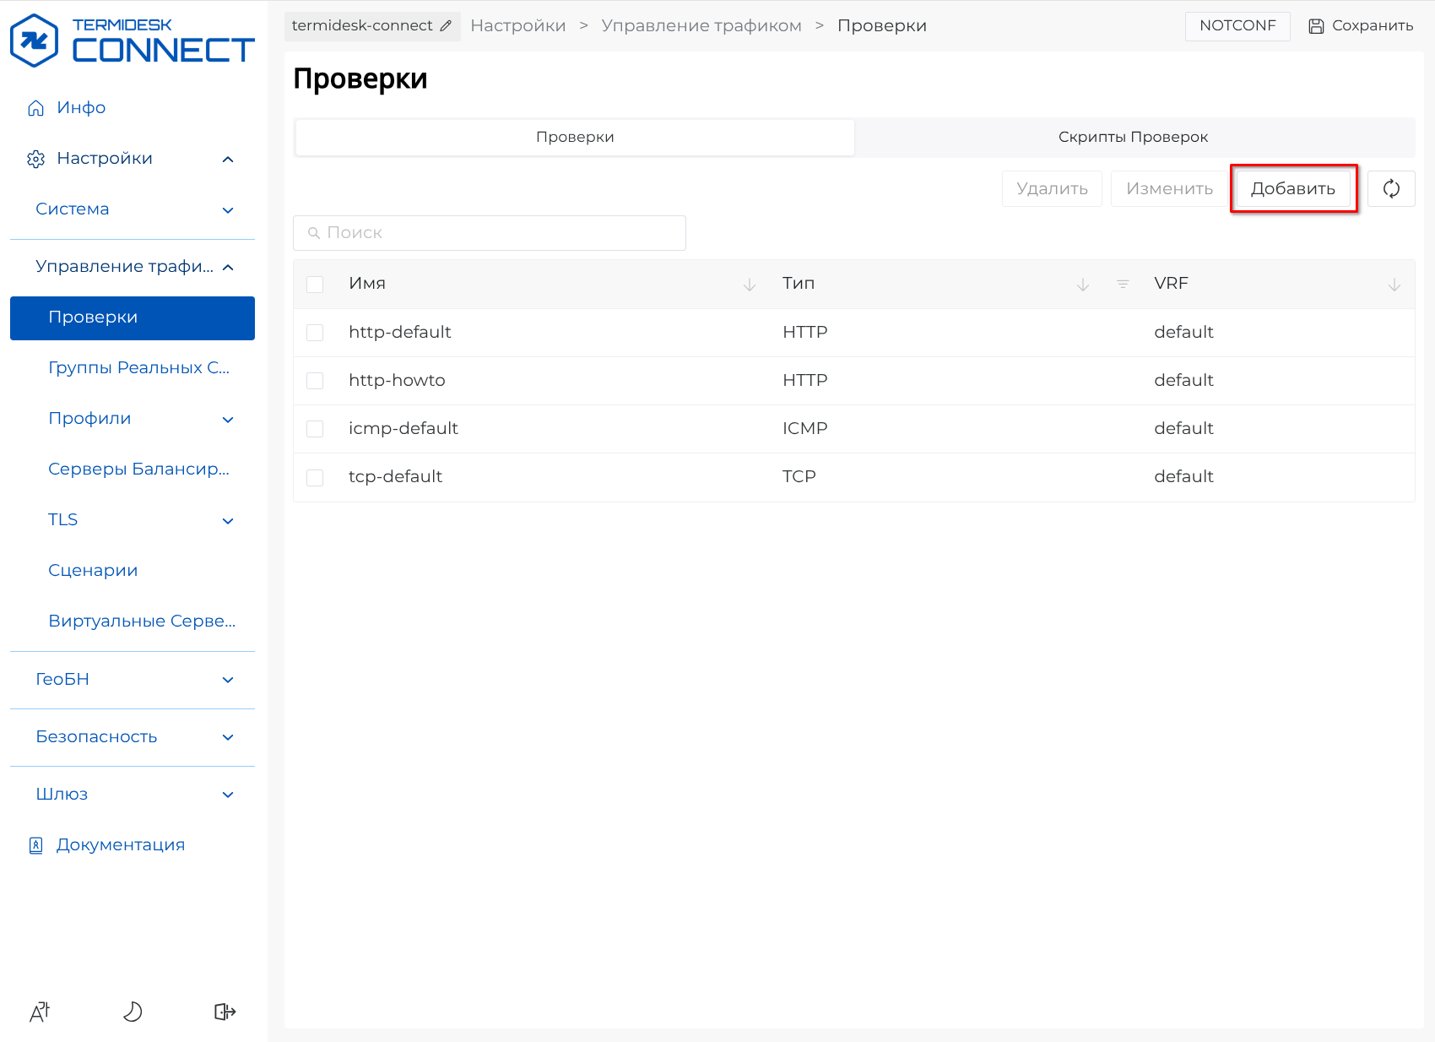Click the pencil icon beside termidesk-connect
This screenshot has width=1435, height=1042.
[x=446, y=26]
